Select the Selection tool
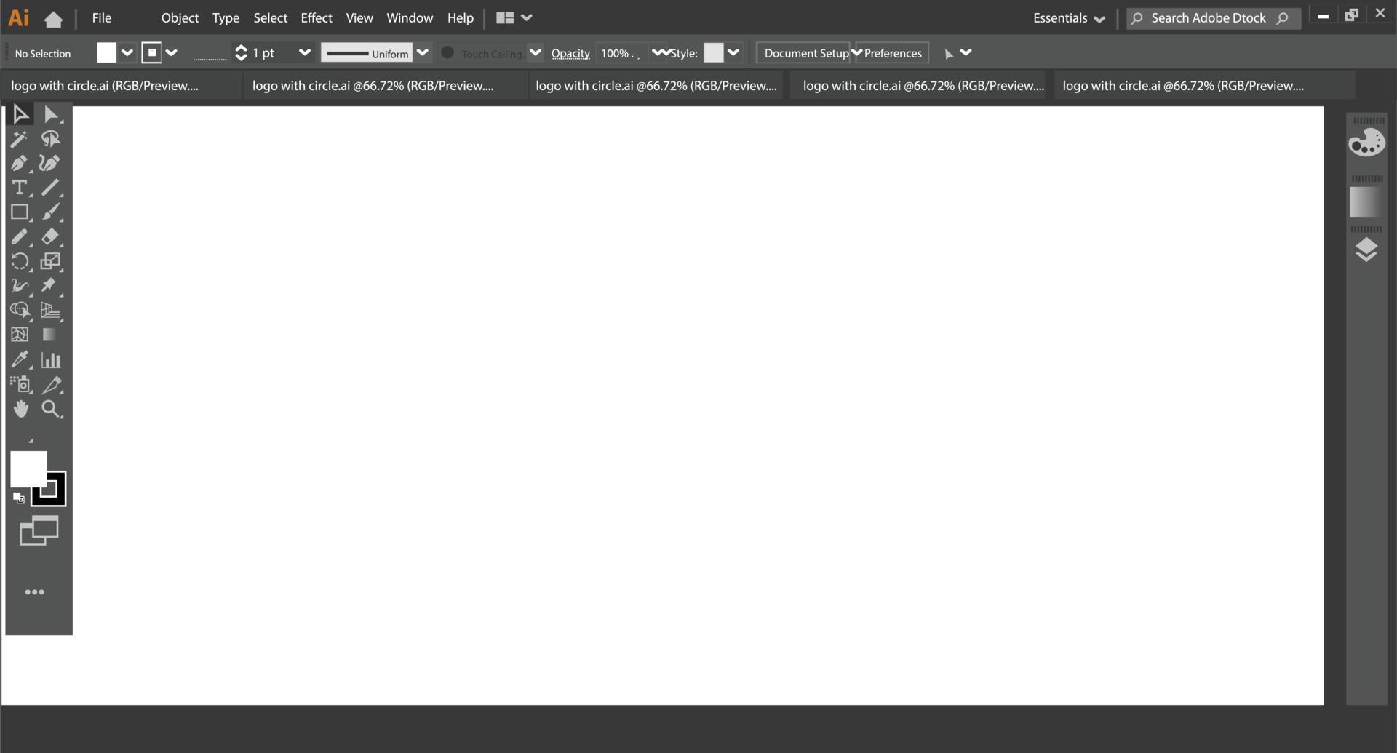 (x=20, y=113)
